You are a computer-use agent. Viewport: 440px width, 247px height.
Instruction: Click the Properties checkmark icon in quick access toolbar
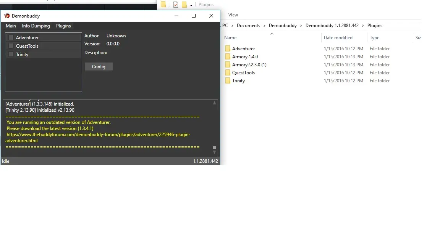pyautogui.click(x=176, y=5)
